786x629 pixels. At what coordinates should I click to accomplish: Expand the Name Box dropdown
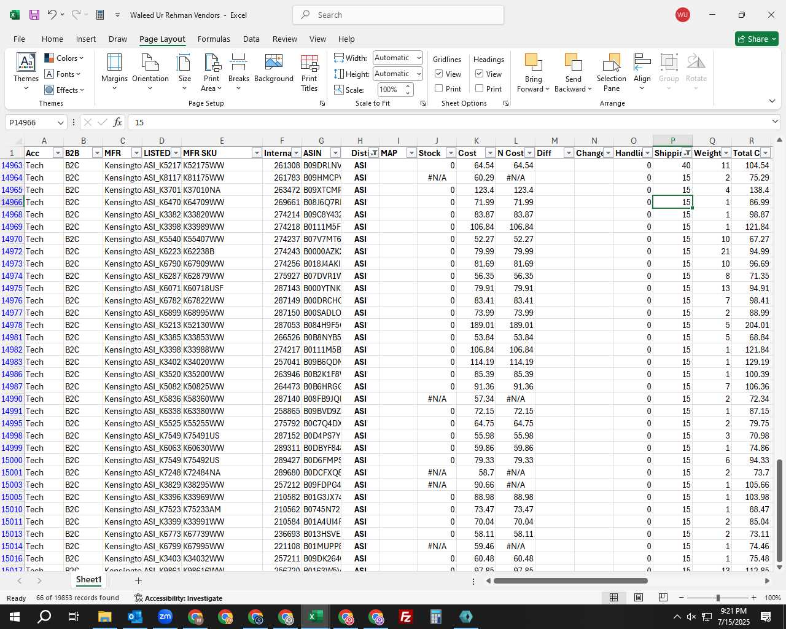tap(60, 122)
